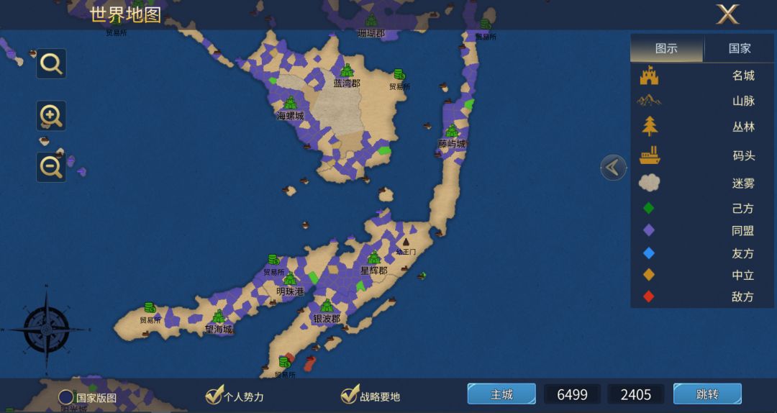777x413 pixels.
Task: Open the trading post near 明珠港
Action: click(273, 259)
